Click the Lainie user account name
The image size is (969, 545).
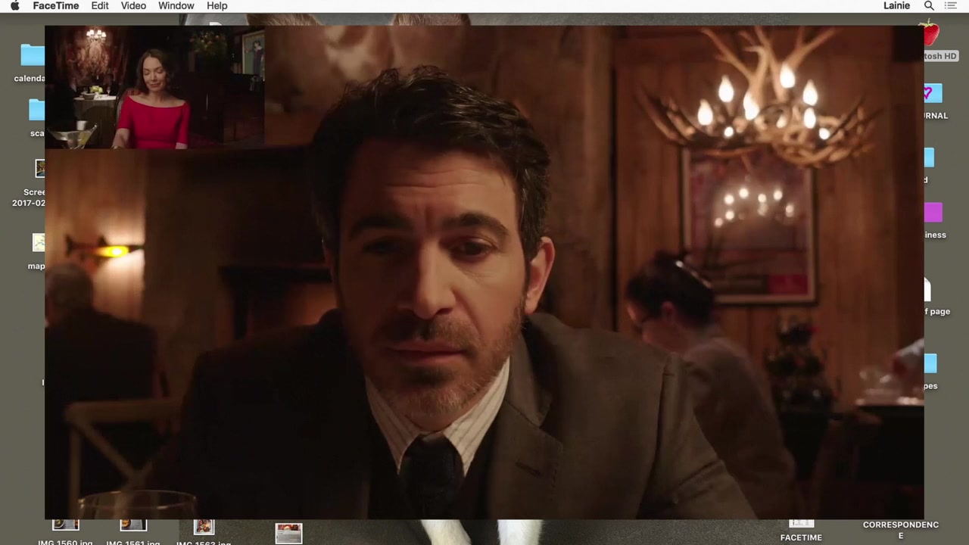(896, 6)
